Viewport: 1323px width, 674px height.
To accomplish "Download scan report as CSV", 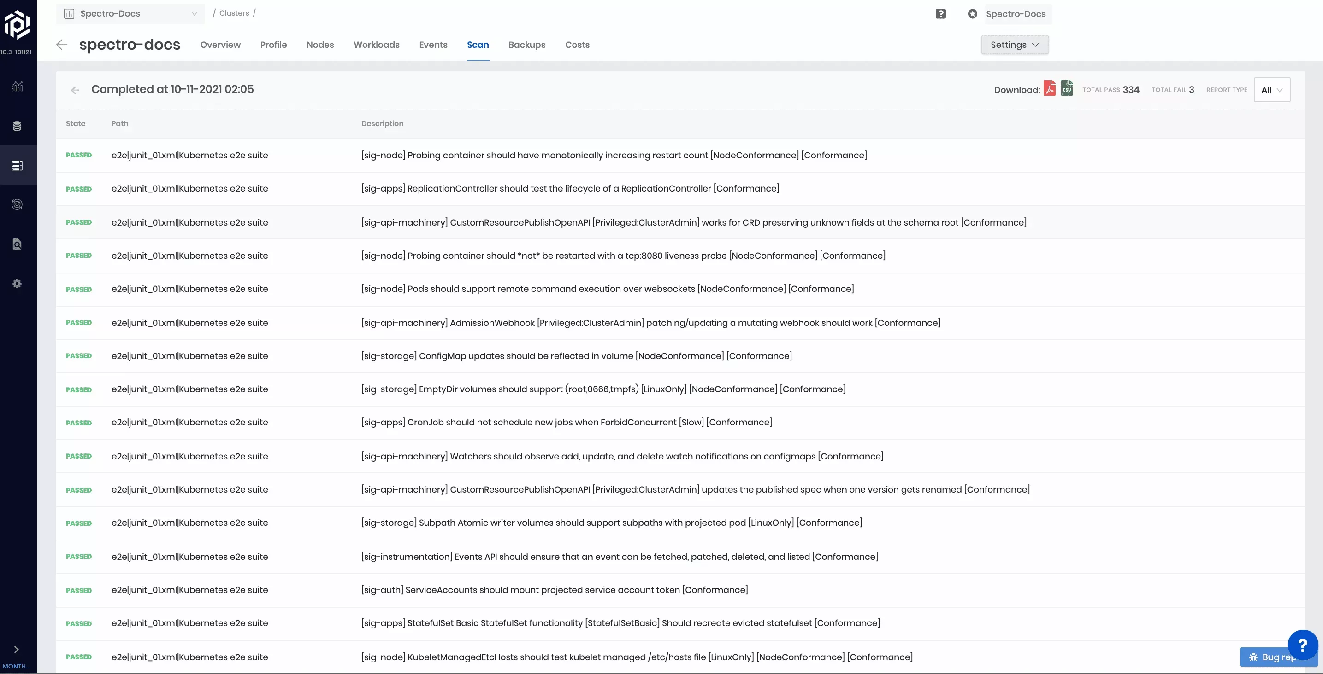I will coord(1067,89).
